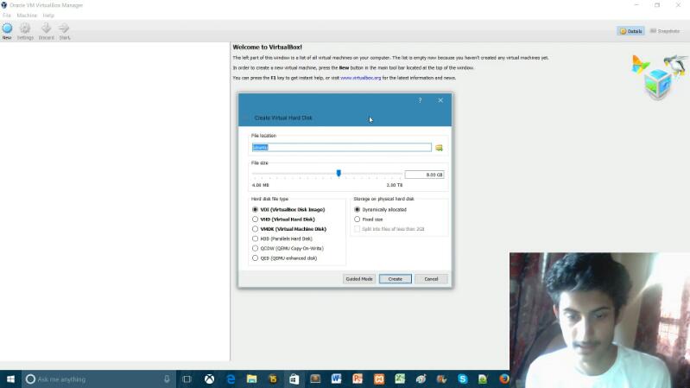This screenshot has width=690, height=388.
Task: Click the 8.00 GB file size field
Action: [x=424, y=175]
